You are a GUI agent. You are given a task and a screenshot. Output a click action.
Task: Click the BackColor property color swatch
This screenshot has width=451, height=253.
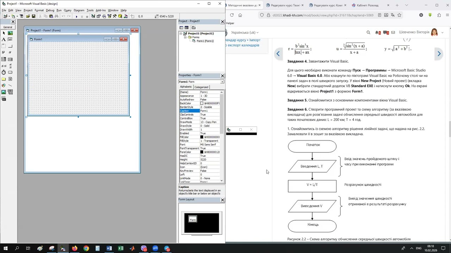202,103
